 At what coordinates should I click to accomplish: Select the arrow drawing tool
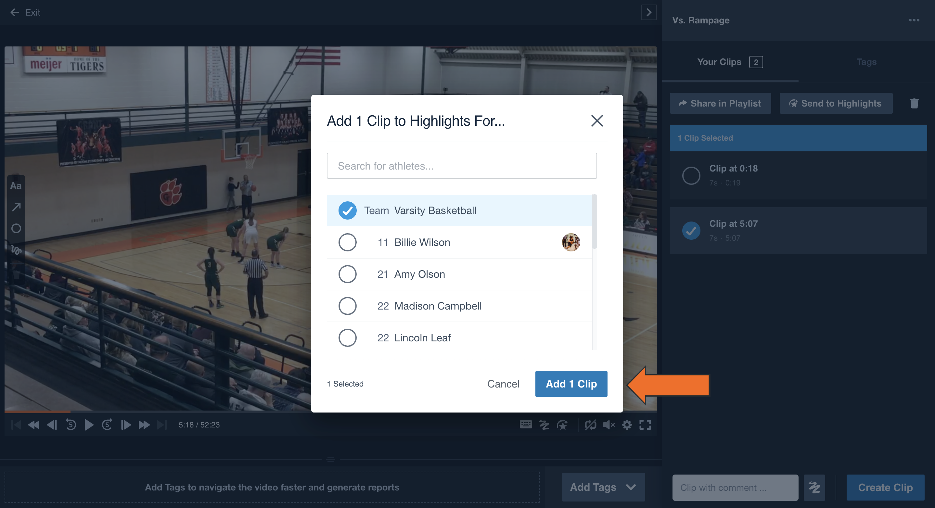point(16,207)
